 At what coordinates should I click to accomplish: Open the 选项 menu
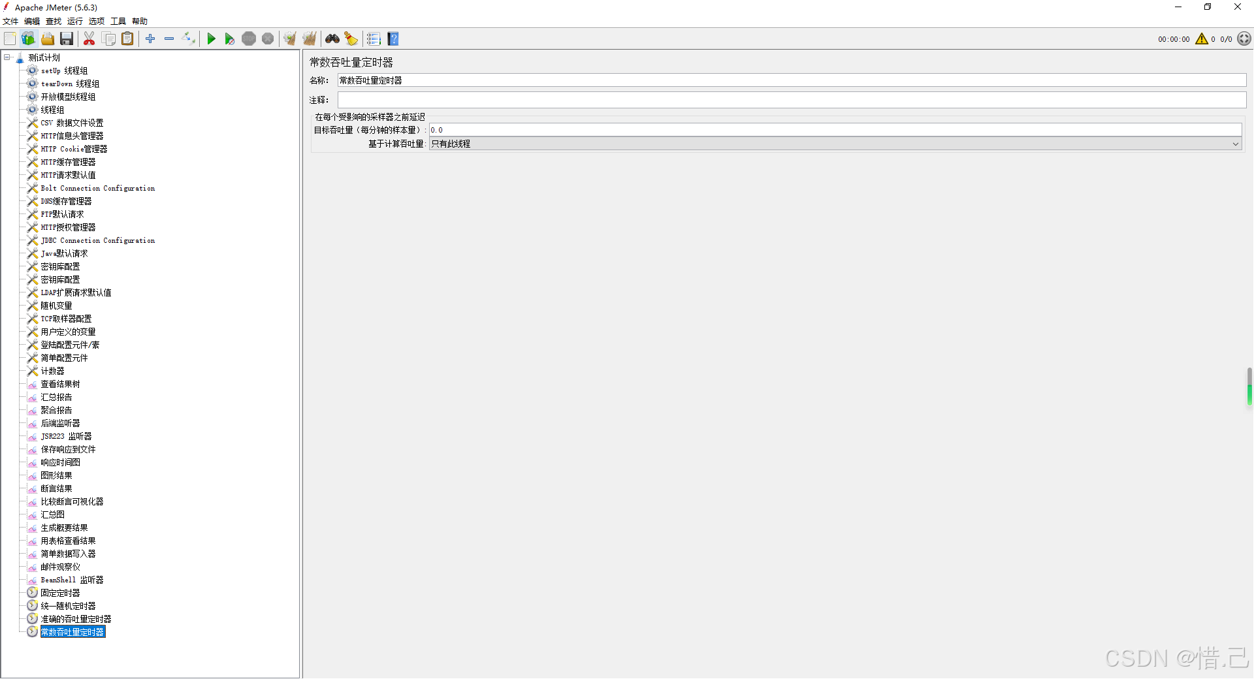click(x=97, y=22)
